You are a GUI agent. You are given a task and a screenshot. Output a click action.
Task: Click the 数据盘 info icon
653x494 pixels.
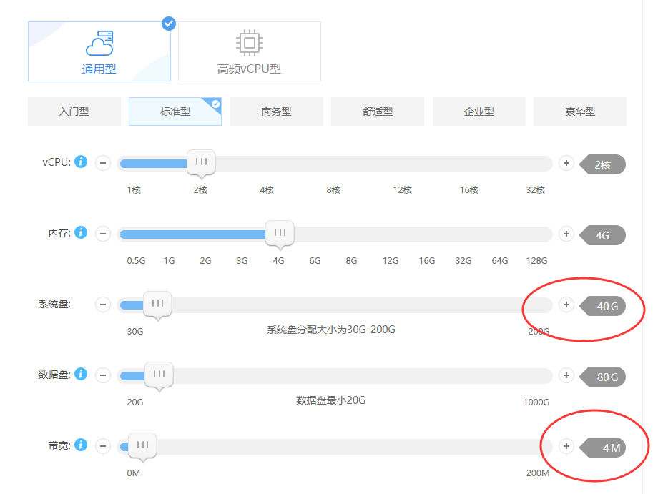81,374
